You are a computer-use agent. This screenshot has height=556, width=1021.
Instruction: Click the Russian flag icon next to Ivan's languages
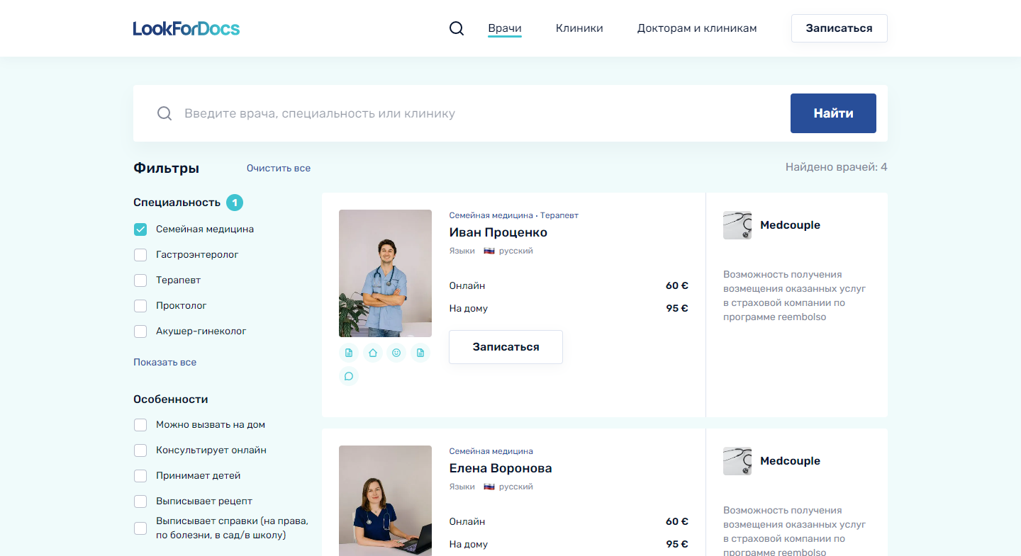[489, 250]
